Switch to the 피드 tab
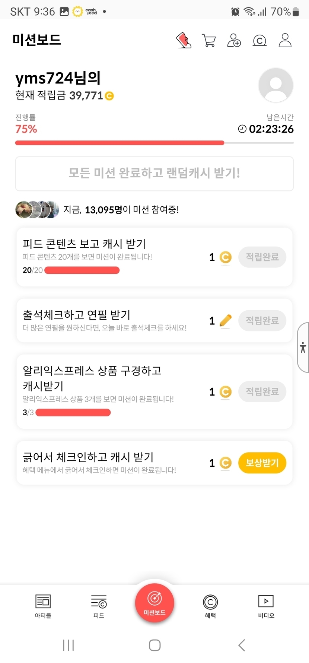The height and width of the screenshot is (663, 309). click(x=99, y=606)
